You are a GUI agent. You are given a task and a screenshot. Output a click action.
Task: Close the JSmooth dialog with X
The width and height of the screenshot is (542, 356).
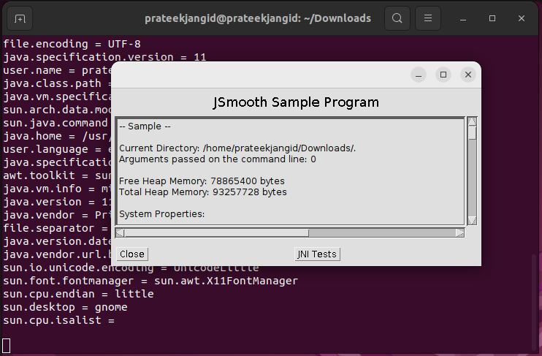point(468,75)
